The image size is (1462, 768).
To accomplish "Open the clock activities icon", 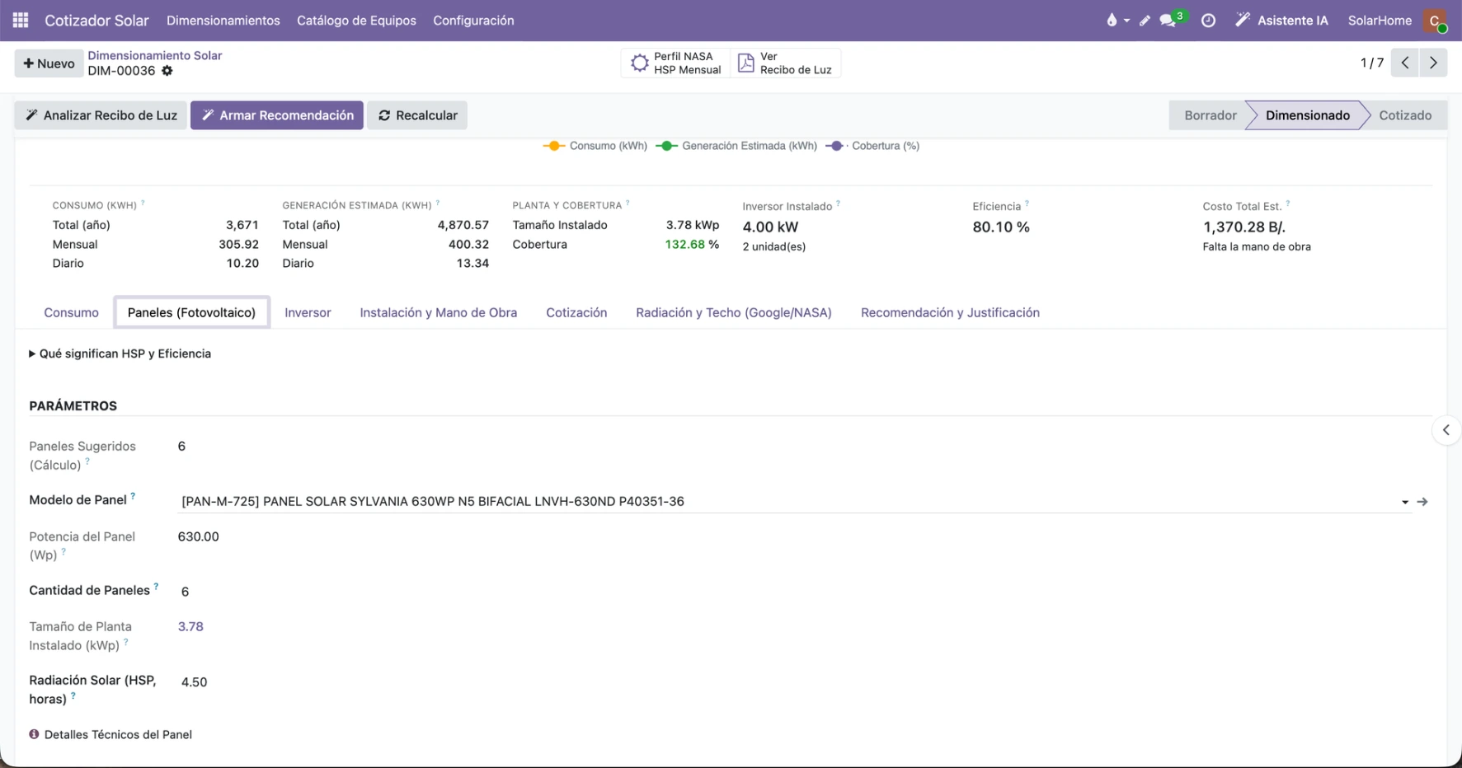I will click(1208, 21).
